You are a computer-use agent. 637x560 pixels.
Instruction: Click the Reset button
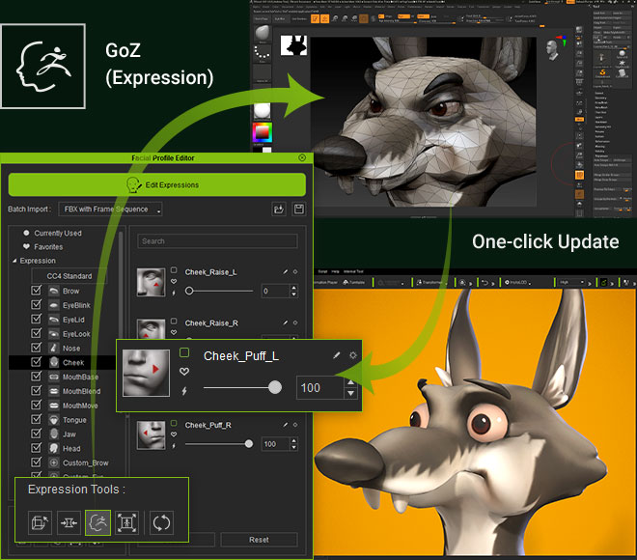point(259,540)
